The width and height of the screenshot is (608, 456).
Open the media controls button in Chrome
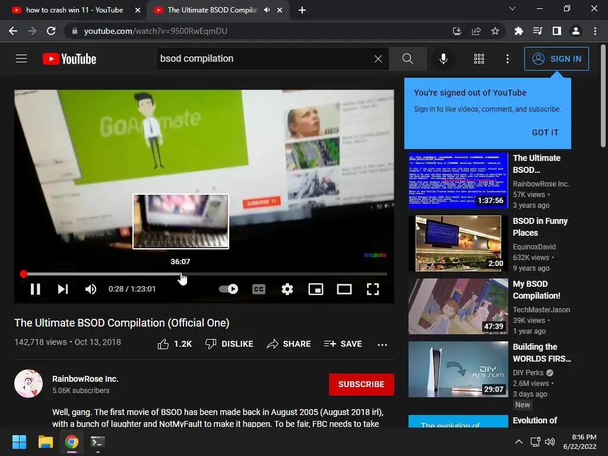[537, 31]
